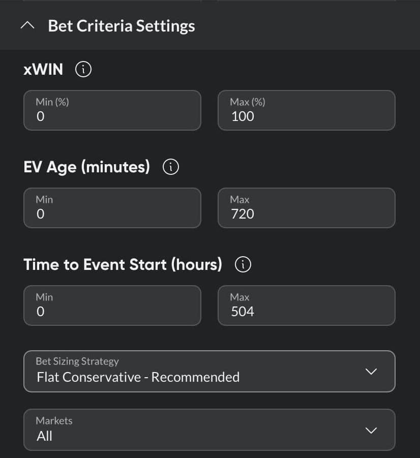Viewport: 420px width, 458px height.
Task: Click the EV Age (minutes) heading
Action: [87, 167]
